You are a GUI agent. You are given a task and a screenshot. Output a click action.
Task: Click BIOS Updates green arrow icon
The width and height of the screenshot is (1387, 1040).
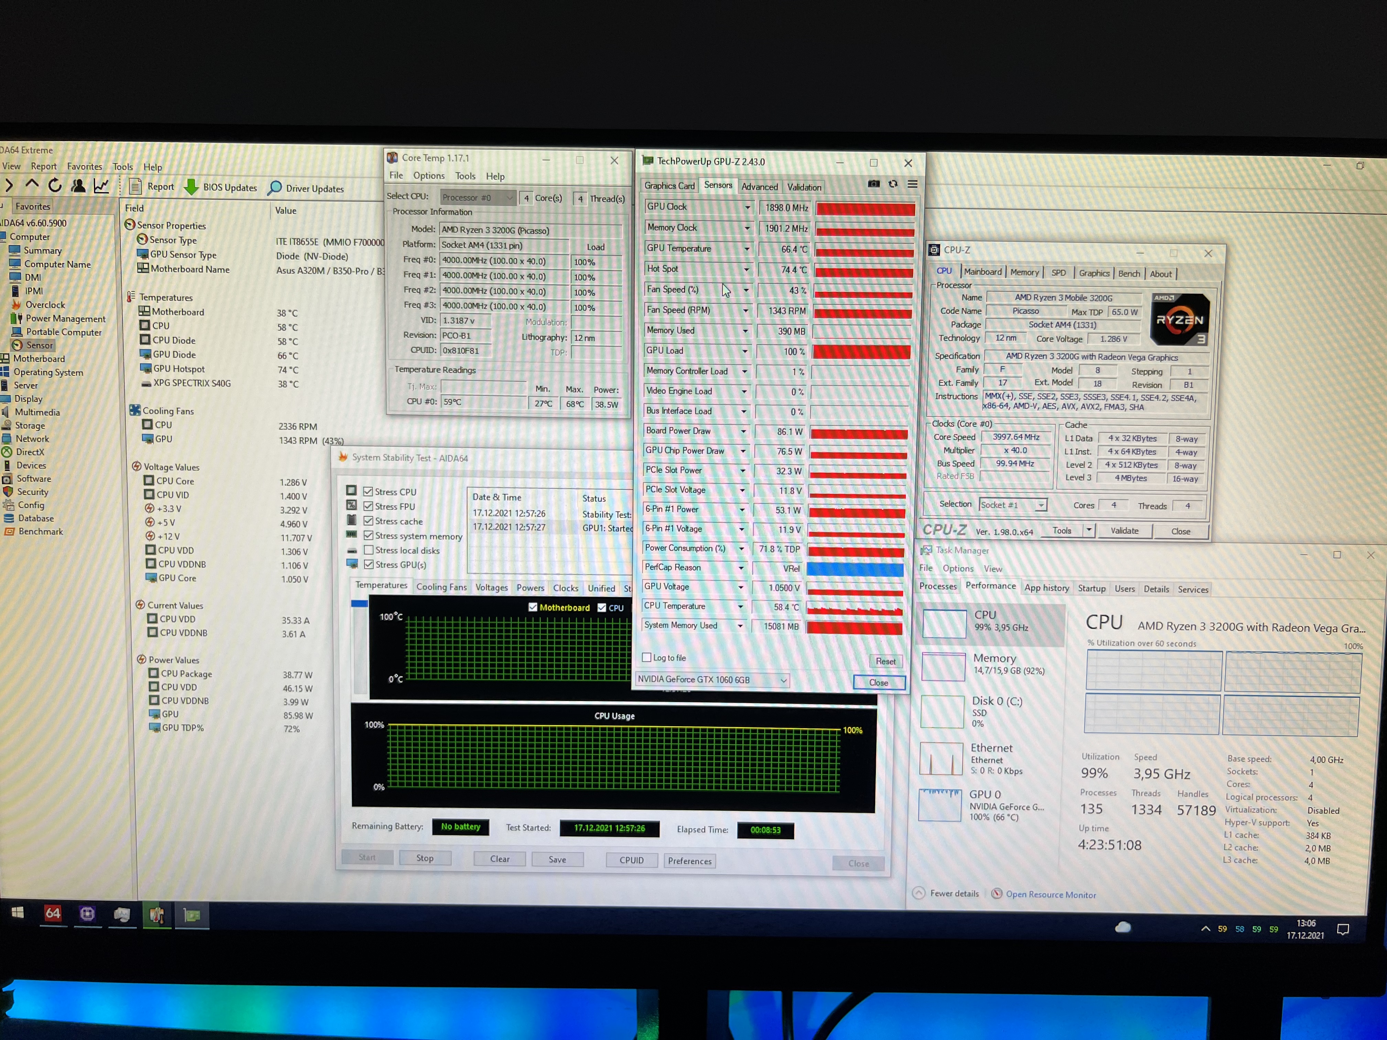pos(191,187)
